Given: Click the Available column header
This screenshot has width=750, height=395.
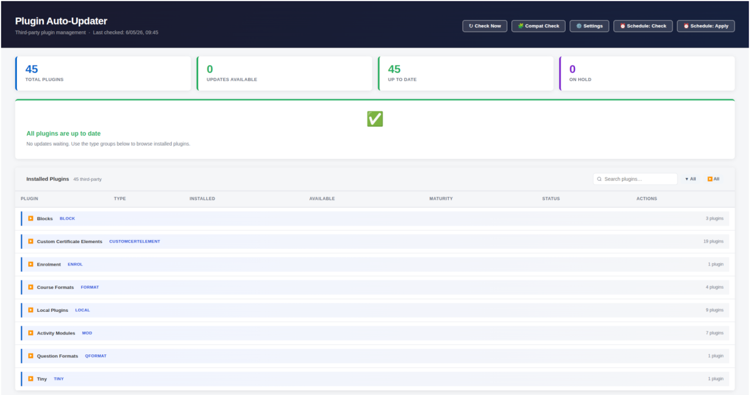Looking at the screenshot, I should point(322,199).
